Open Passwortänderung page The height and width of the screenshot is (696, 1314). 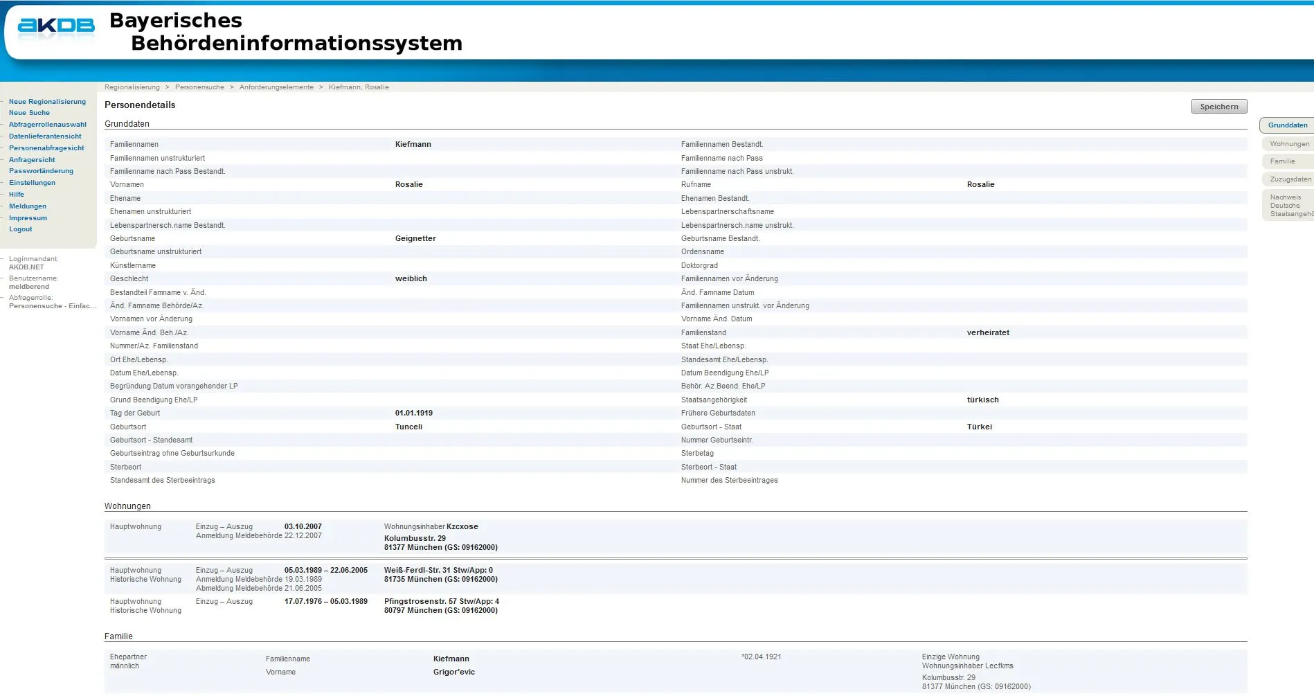pos(41,171)
